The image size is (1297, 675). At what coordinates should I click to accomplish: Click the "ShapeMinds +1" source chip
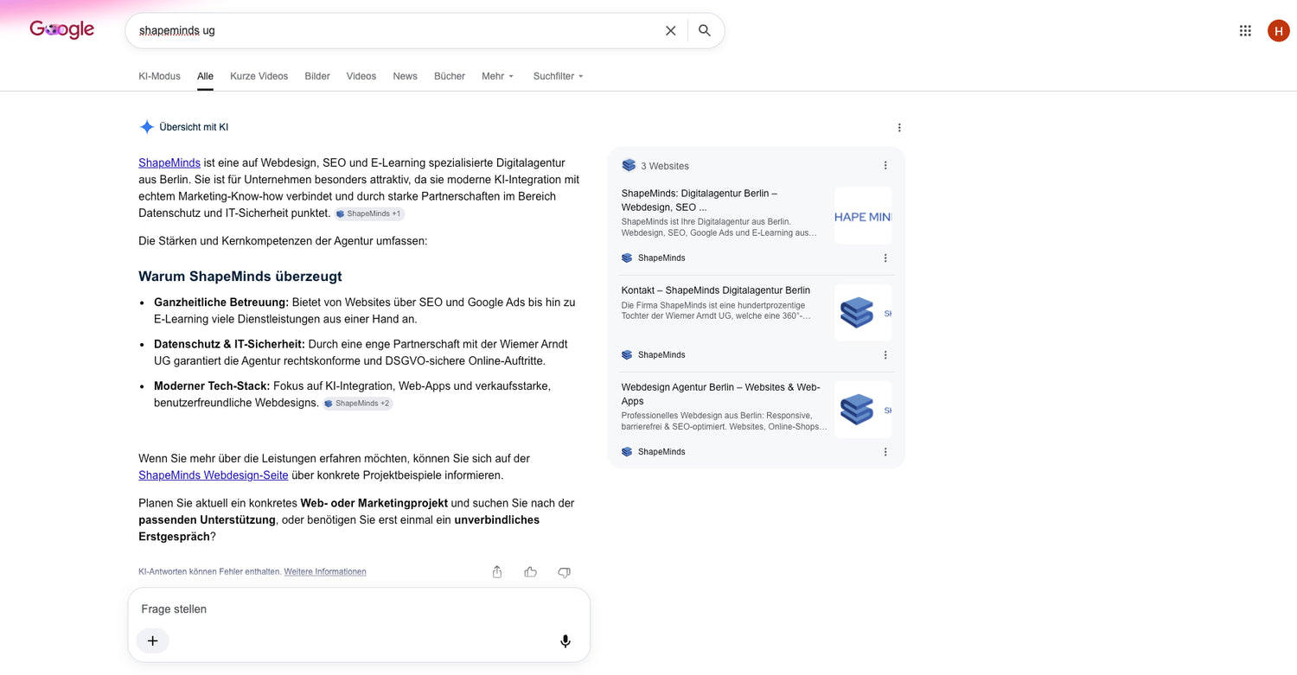(369, 213)
